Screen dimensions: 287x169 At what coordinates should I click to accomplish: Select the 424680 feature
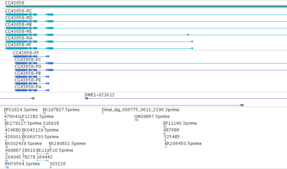click(13, 130)
